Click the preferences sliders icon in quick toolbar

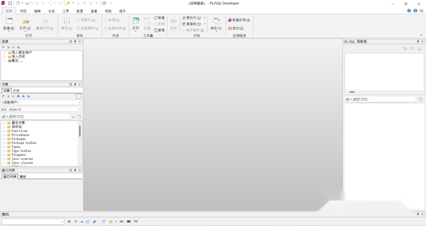pyautogui.click(x=104, y=3)
